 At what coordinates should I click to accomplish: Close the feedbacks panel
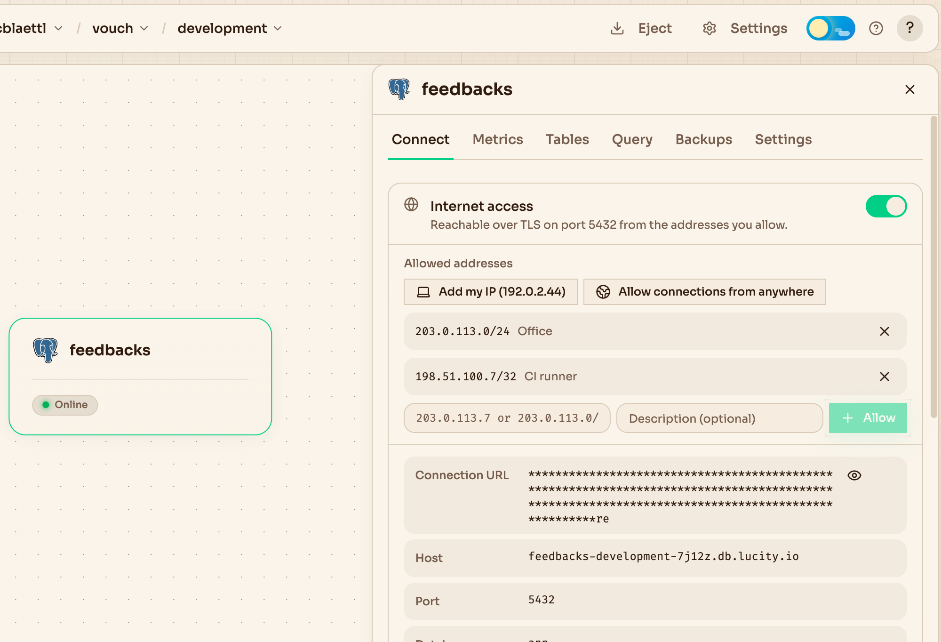pyautogui.click(x=909, y=89)
